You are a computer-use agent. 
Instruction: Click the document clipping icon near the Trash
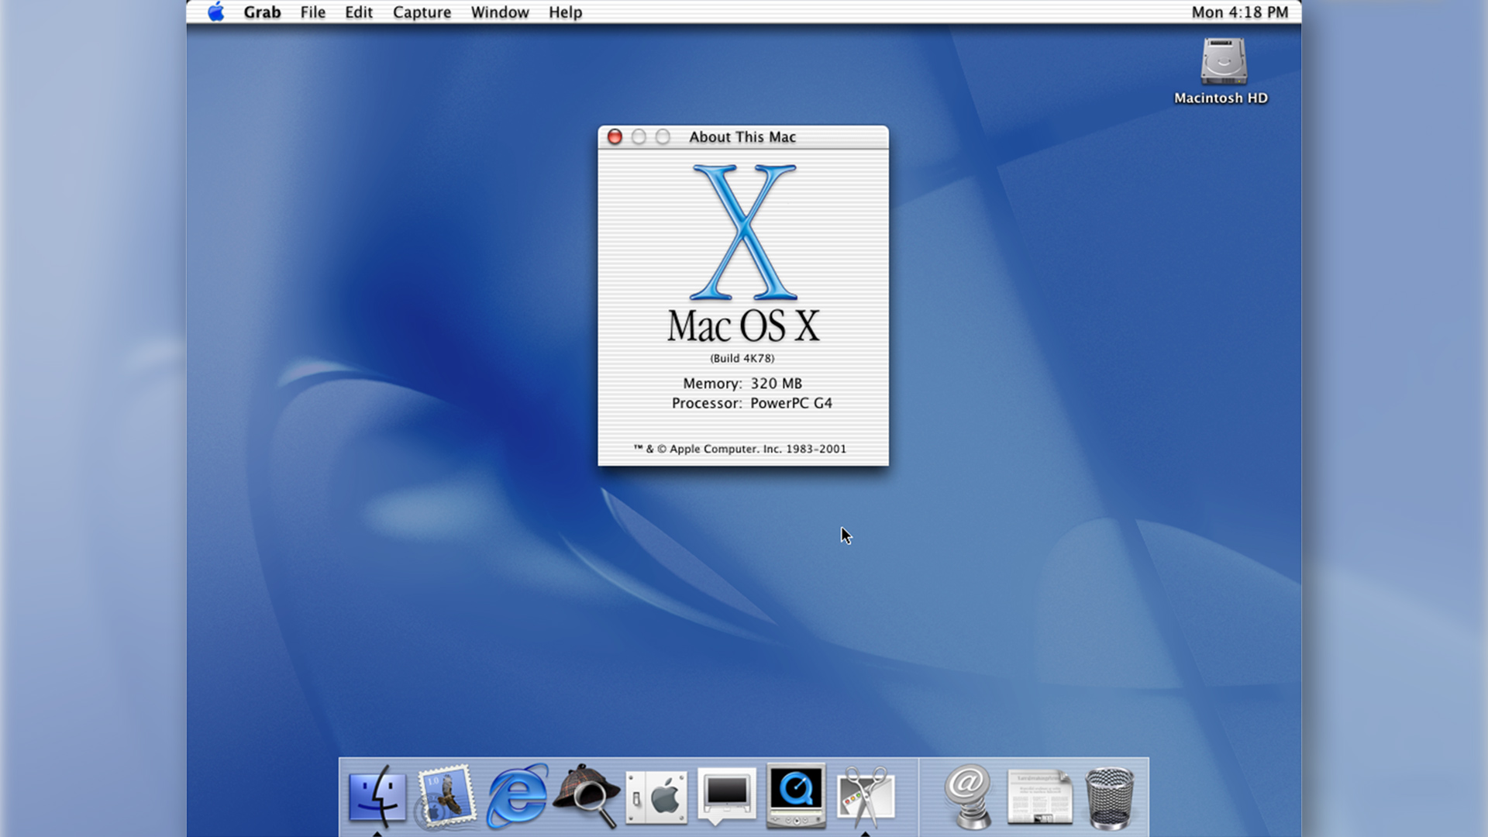click(1038, 796)
